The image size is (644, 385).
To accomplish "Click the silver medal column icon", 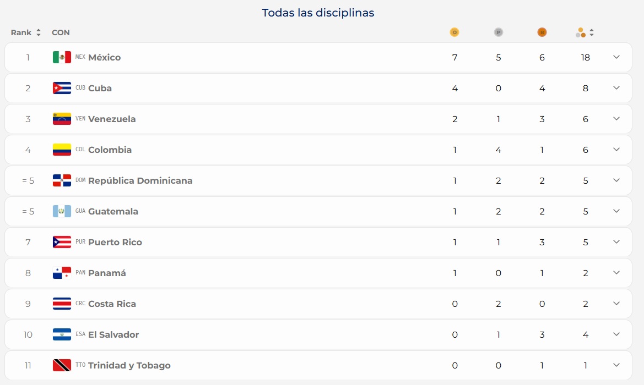I will 498,32.
